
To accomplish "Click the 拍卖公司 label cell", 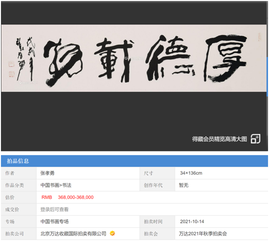I will 19,234.
